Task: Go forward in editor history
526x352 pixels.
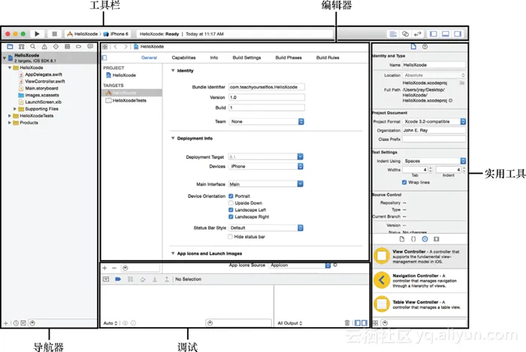Action: pyautogui.click(x=125, y=47)
